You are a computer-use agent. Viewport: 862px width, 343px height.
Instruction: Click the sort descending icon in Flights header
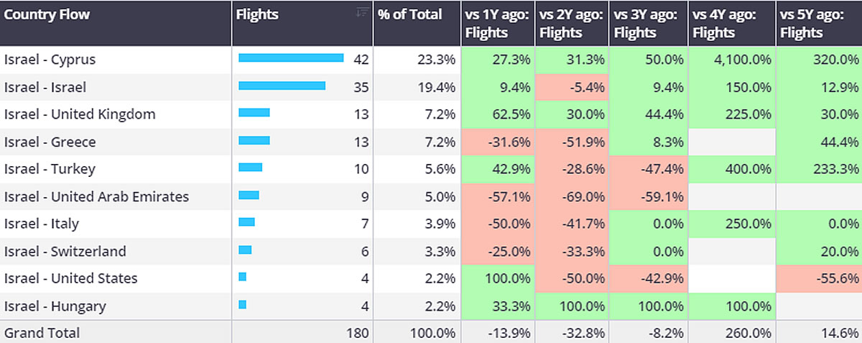[363, 12]
